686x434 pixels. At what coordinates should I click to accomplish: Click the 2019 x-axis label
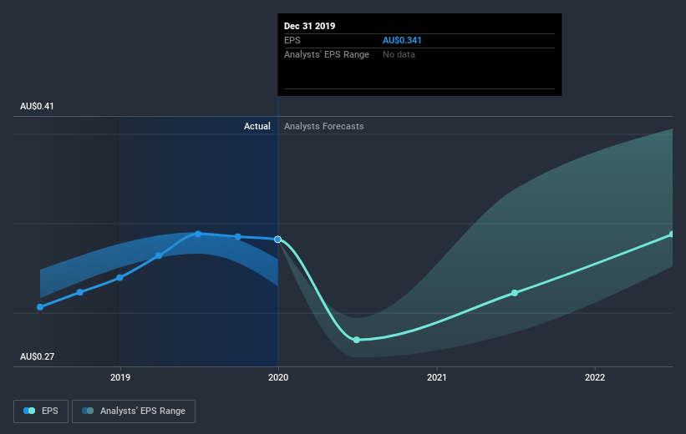click(120, 377)
